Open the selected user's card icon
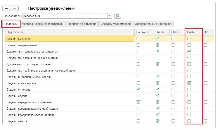The width and height of the screenshot is (218, 130). pos(110,16)
